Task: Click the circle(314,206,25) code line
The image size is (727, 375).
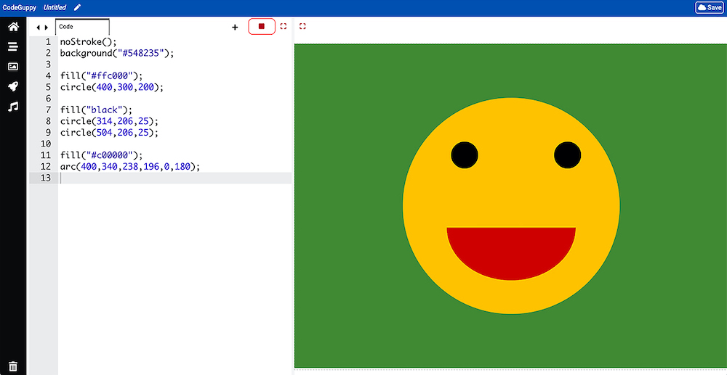Action: coord(110,121)
